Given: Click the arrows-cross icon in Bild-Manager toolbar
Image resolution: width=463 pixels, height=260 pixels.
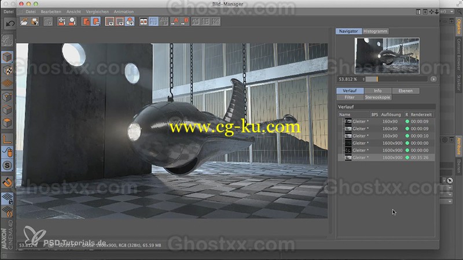Looking at the screenshot, I should point(61,21).
